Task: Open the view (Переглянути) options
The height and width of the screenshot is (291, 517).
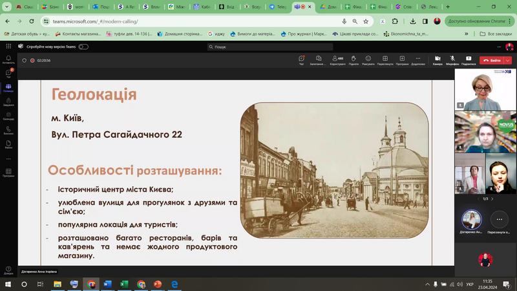Action: tap(385, 60)
